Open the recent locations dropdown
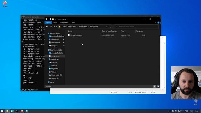Screen dimensions: 201x113 click(54, 27)
